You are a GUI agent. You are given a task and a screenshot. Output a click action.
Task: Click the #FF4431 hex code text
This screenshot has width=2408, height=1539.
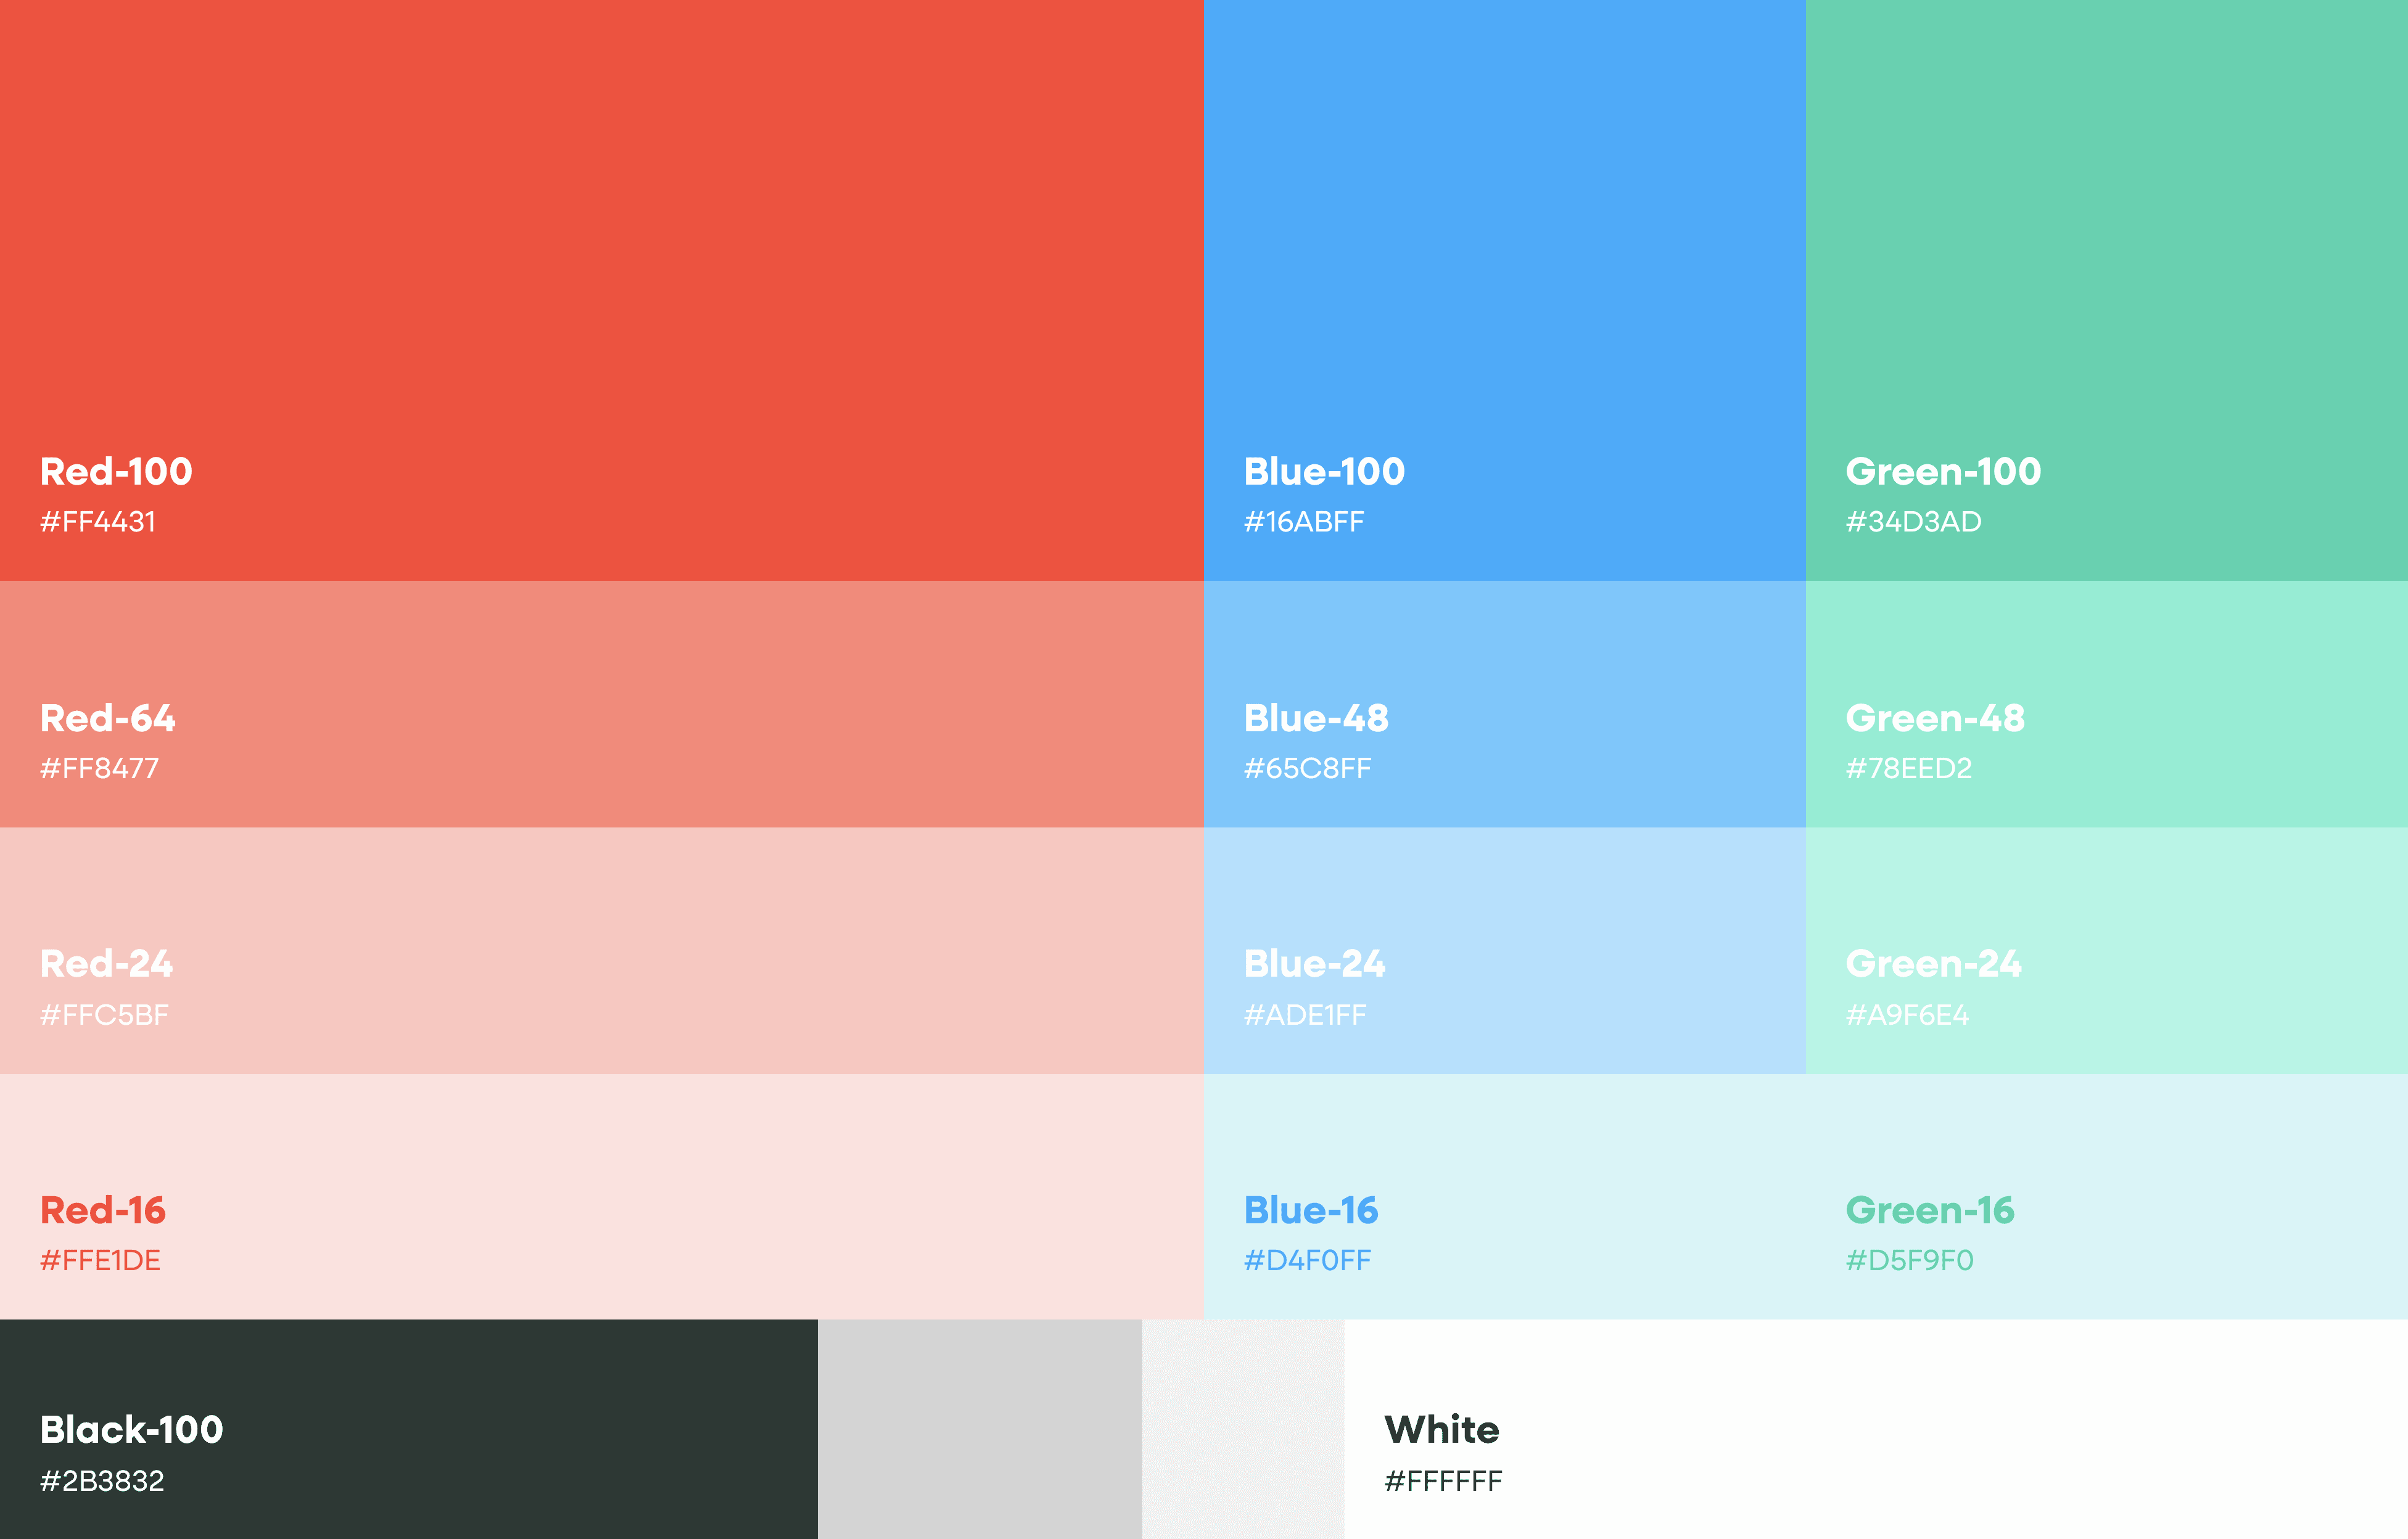point(98,522)
